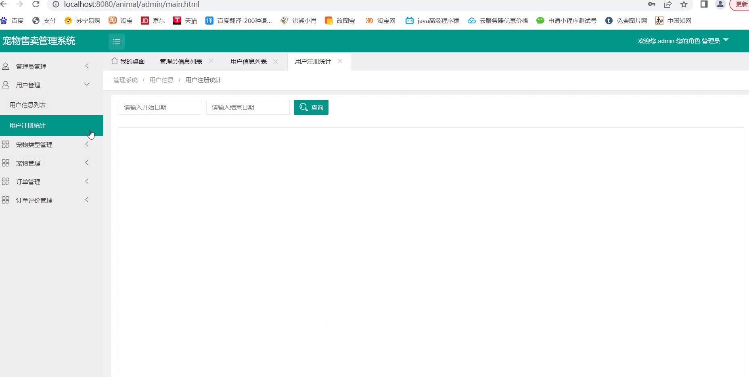Open the 淘宝 bookmark link
Image resolution: width=749 pixels, height=377 pixels.
121,21
